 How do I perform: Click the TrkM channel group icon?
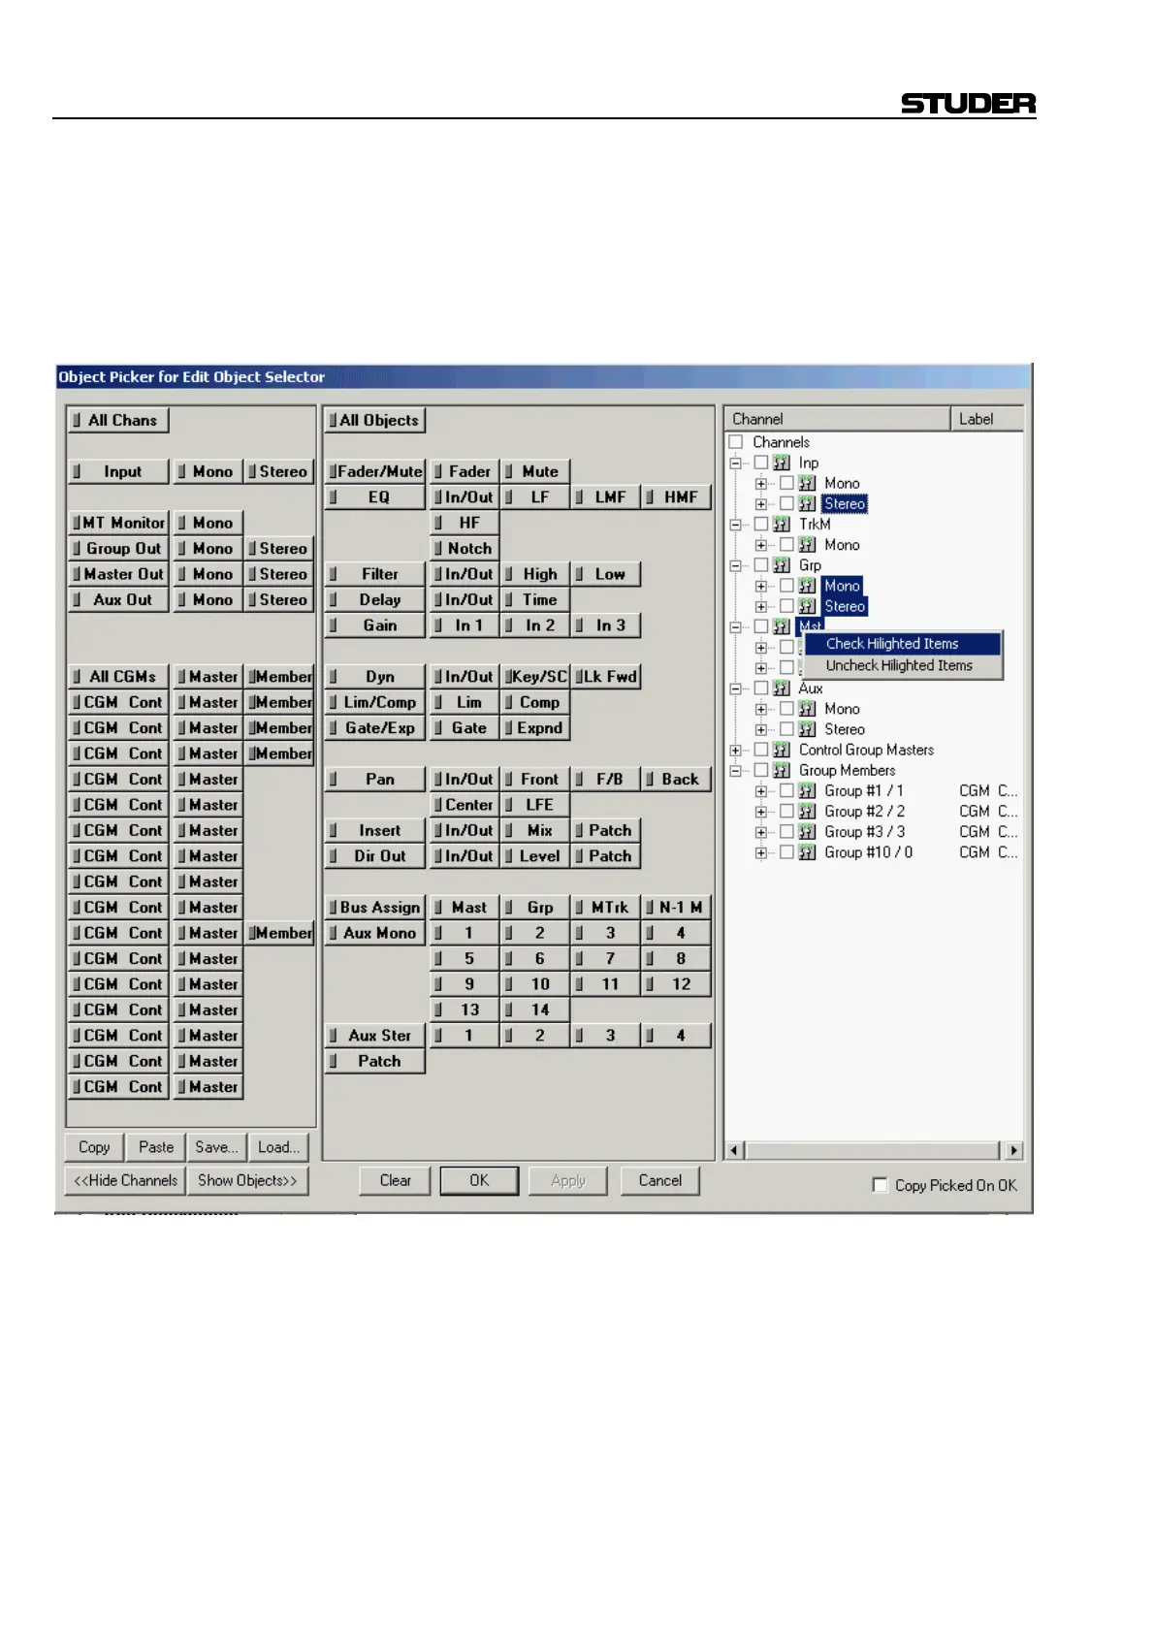pyautogui.click(x=782, y=525)
